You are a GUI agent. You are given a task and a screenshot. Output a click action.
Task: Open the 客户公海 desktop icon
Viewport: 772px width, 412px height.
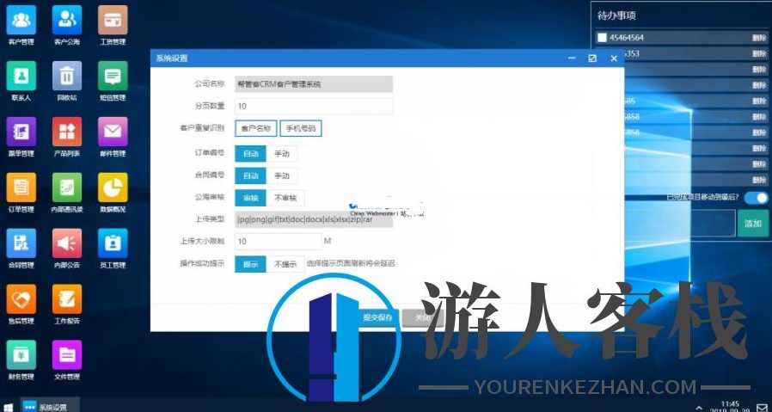point(67,20)
